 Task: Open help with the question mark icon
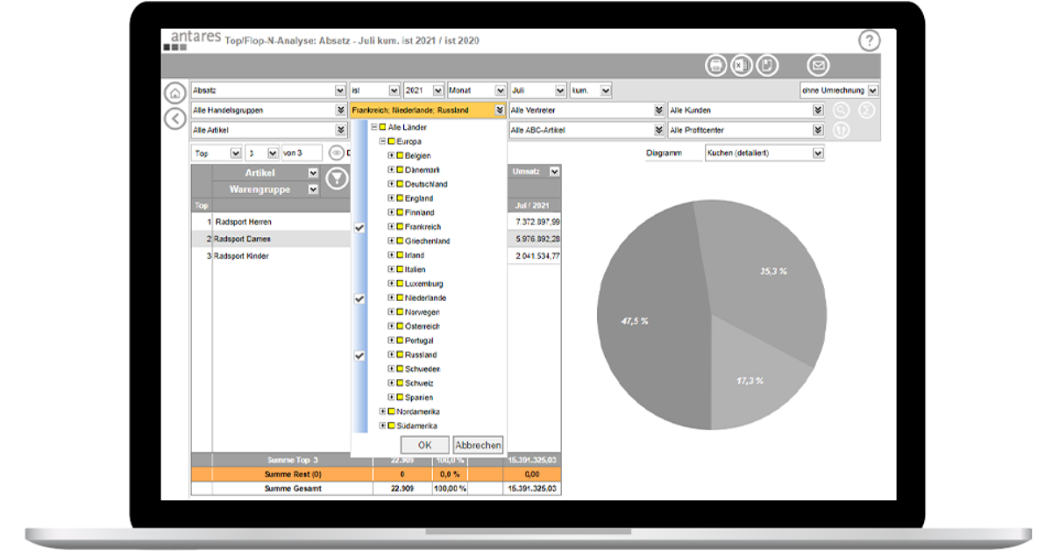click(x=868, y=39)
